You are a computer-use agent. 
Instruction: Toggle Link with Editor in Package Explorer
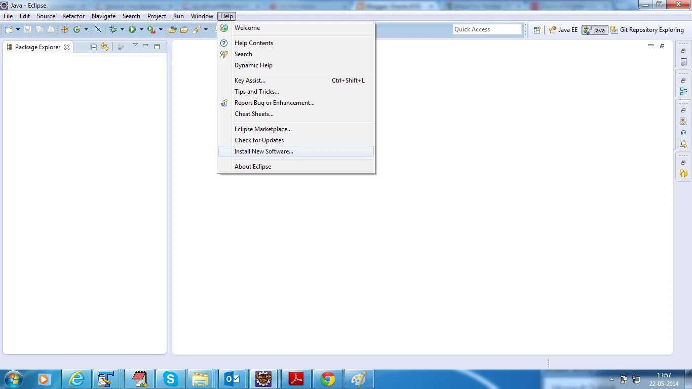[105, 47]
